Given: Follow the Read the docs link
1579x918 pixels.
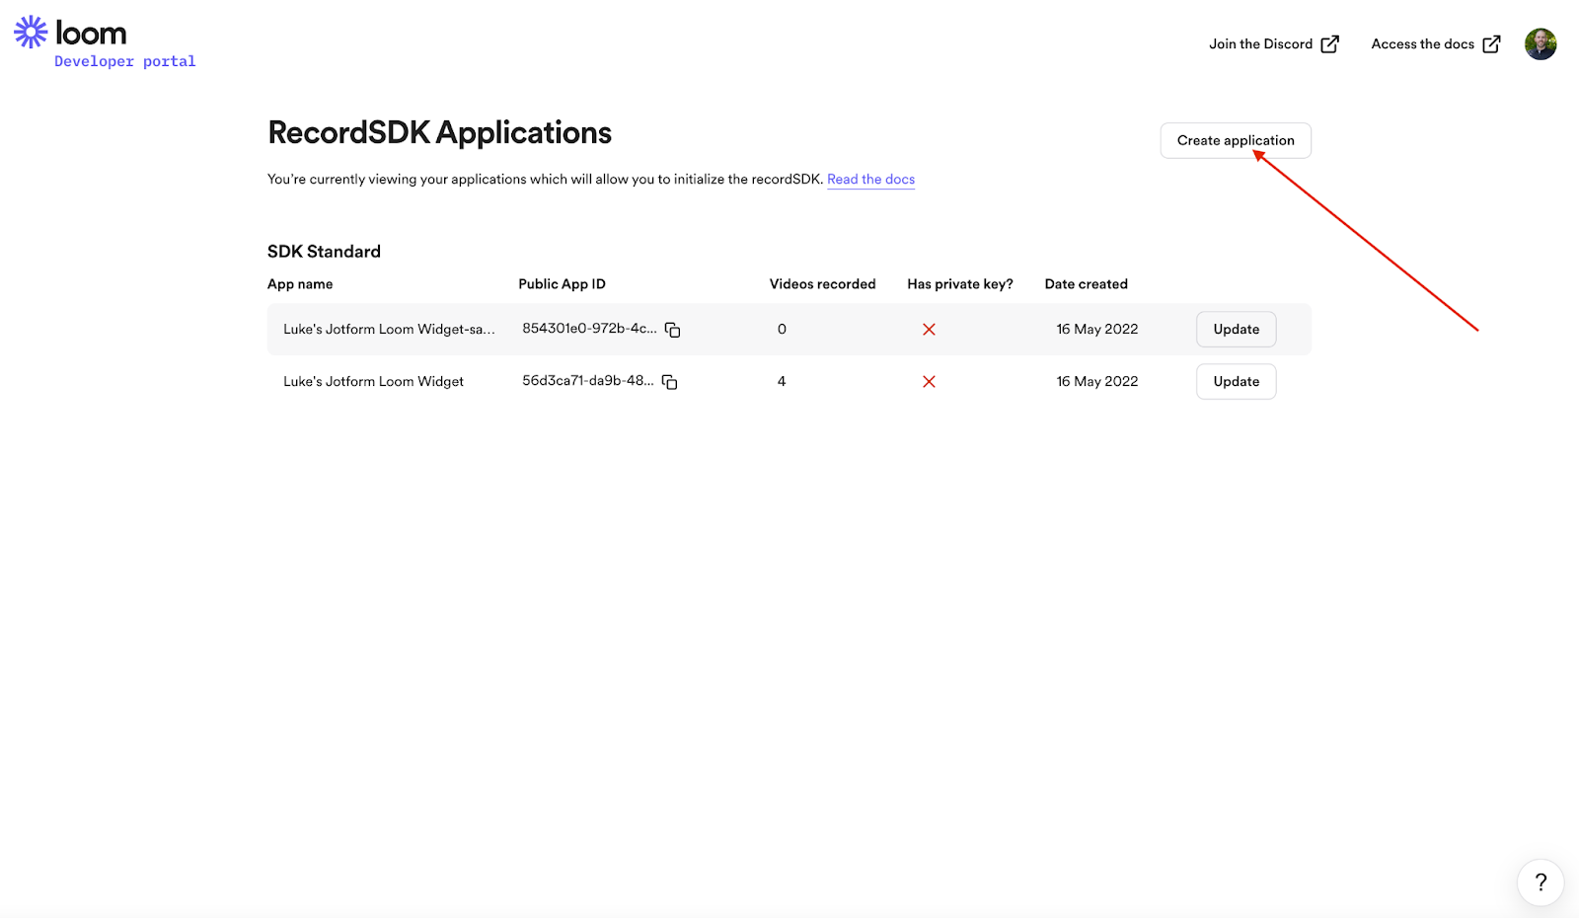Looking at the screenshot, I should pyautogui.click(x=870, y=180).
